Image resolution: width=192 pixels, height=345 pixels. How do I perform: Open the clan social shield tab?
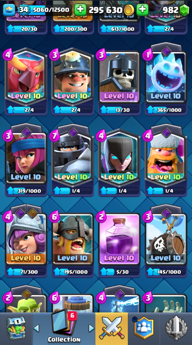(144, 328)
